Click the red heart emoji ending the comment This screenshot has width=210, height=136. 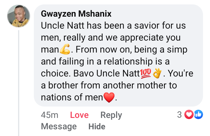[109, 97]
